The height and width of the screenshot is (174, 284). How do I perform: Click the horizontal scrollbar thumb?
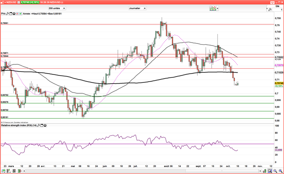[x=222, y=171]
